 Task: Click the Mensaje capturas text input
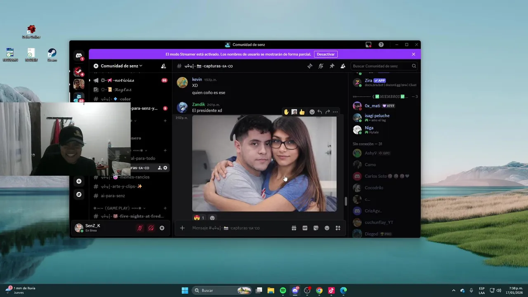(x=239, y=228)
